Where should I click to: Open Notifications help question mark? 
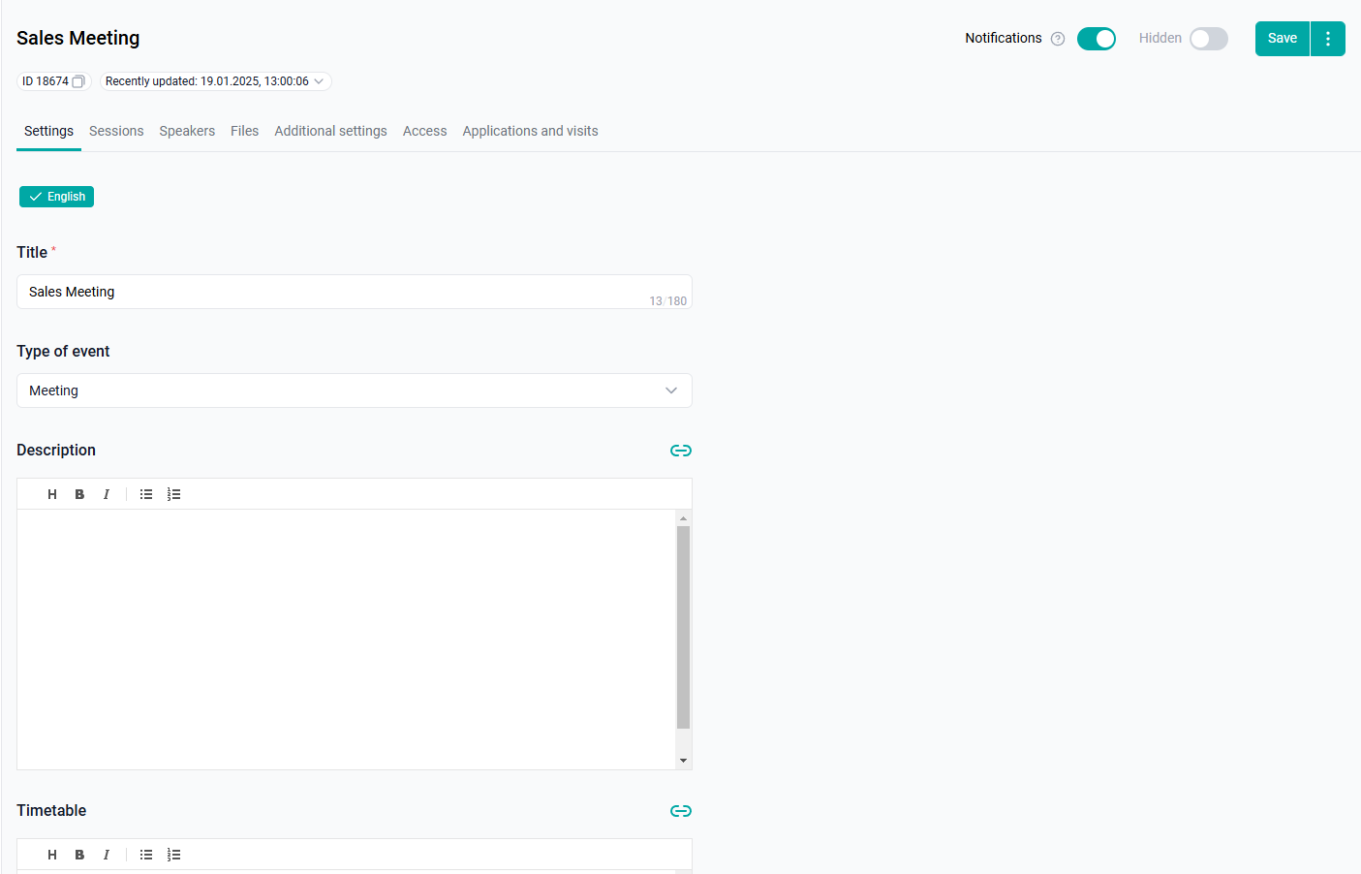(1058, 39)
